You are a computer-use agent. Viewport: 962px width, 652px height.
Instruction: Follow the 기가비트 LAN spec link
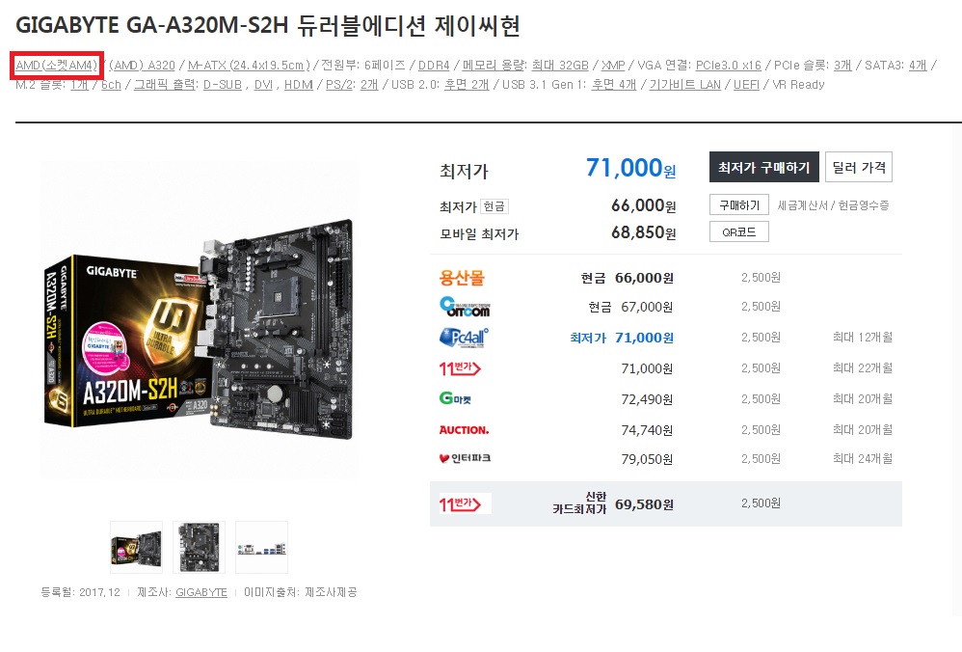coord(684,85)
